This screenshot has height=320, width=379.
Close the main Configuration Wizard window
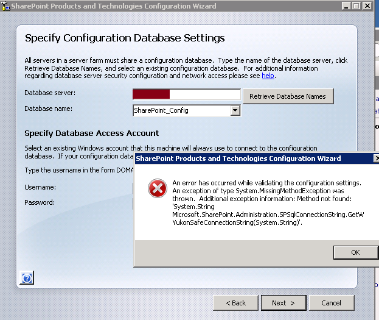(x=367, y=6)
